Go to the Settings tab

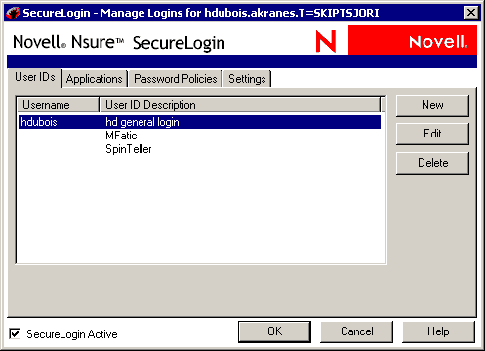pyautogui.click(x=247, y=79)
